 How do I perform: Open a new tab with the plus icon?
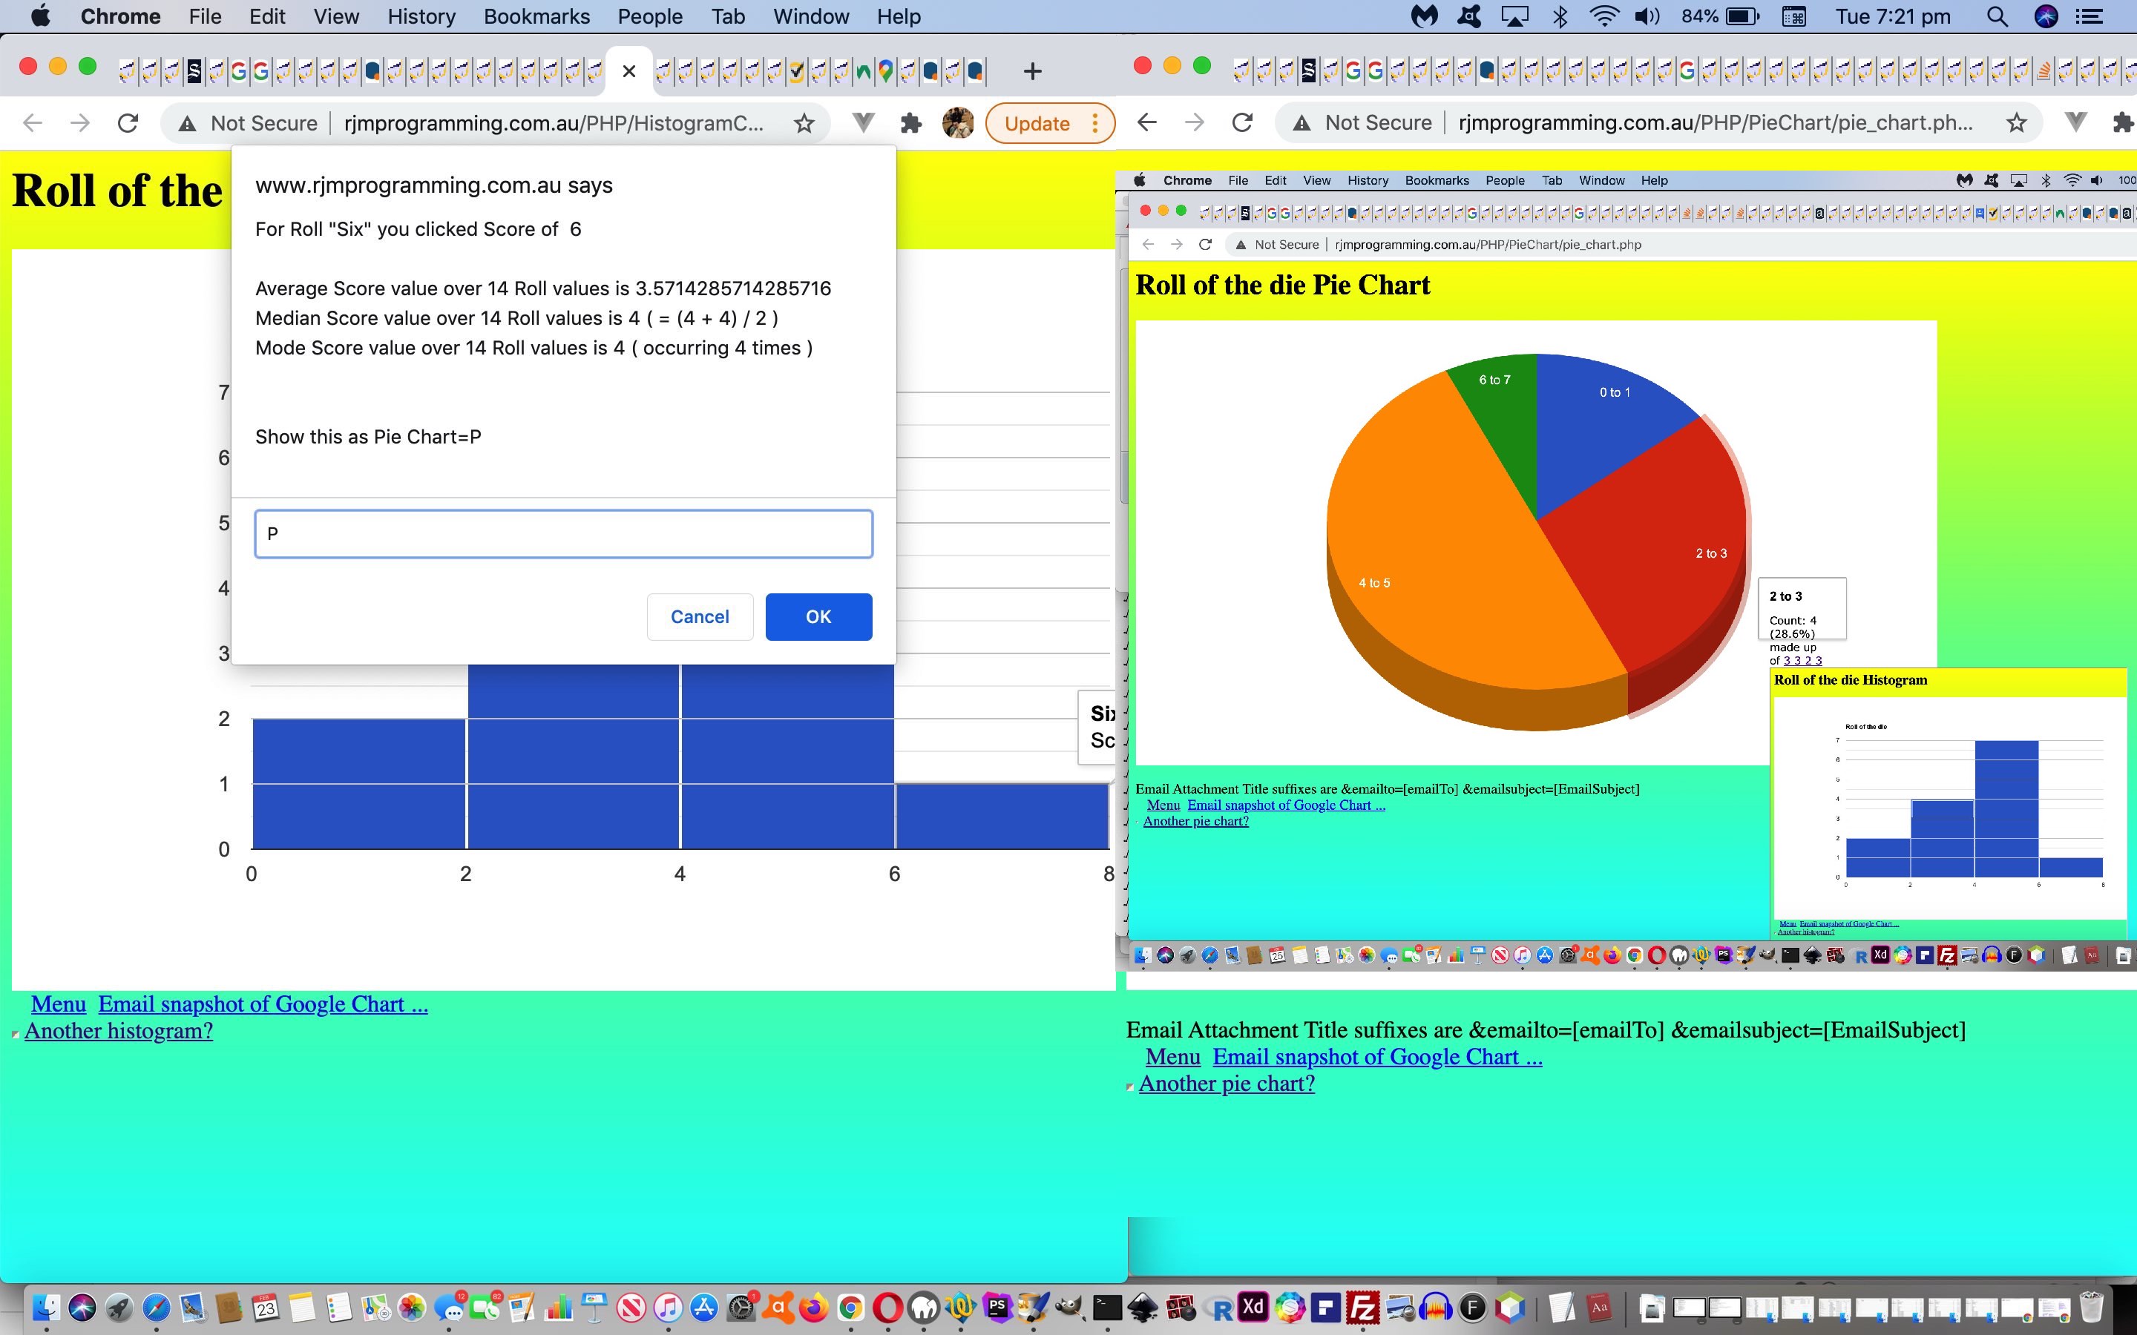(1032, 71)
